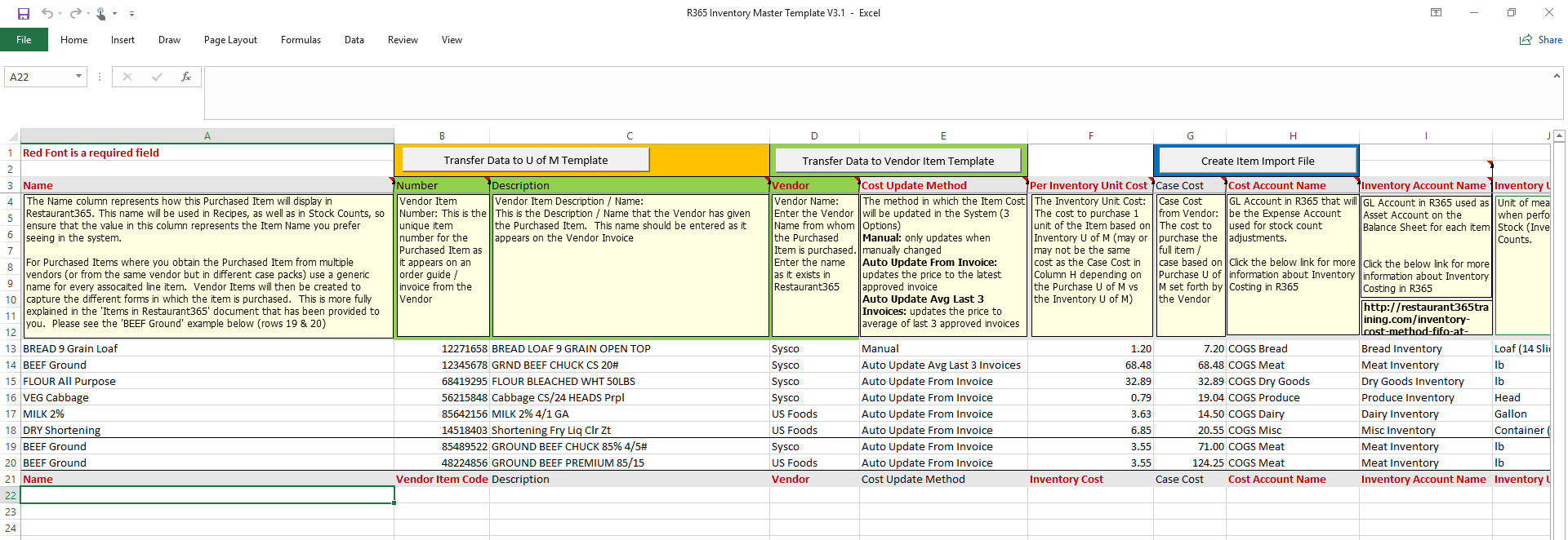Open the Page Layout ribbon tab

click(x=230, y=40)
